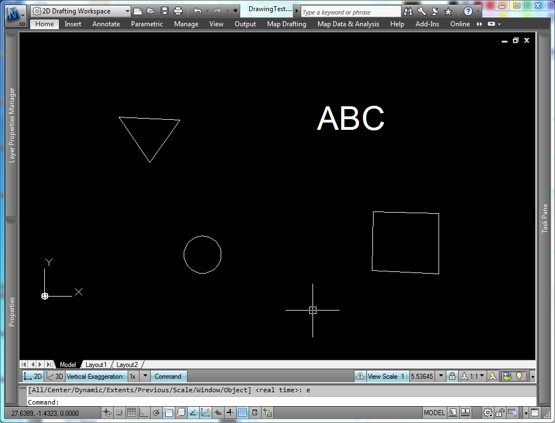Click the map layer icon before the lightbulb

coord(507,376)
